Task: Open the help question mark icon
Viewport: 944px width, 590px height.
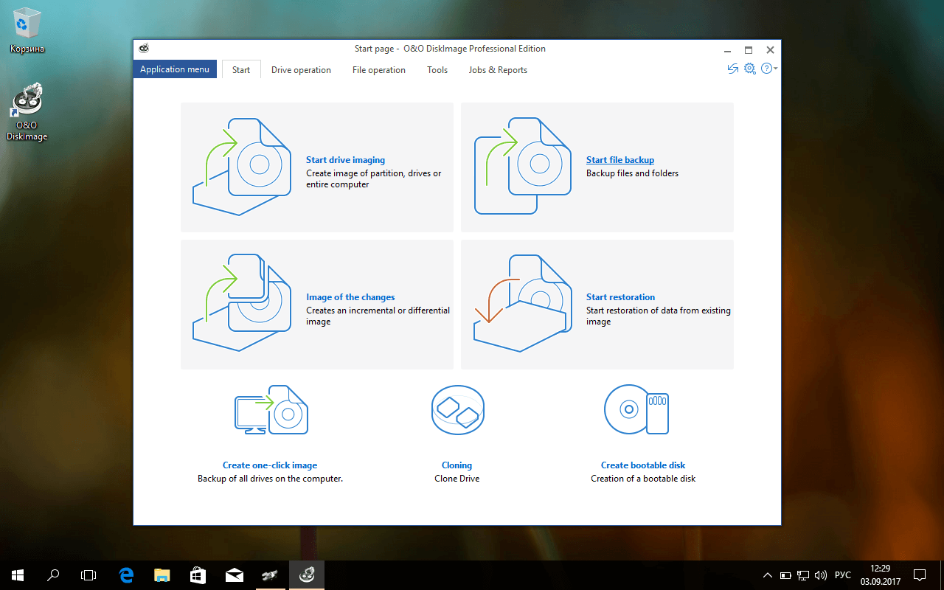Action: pos(766,69)
